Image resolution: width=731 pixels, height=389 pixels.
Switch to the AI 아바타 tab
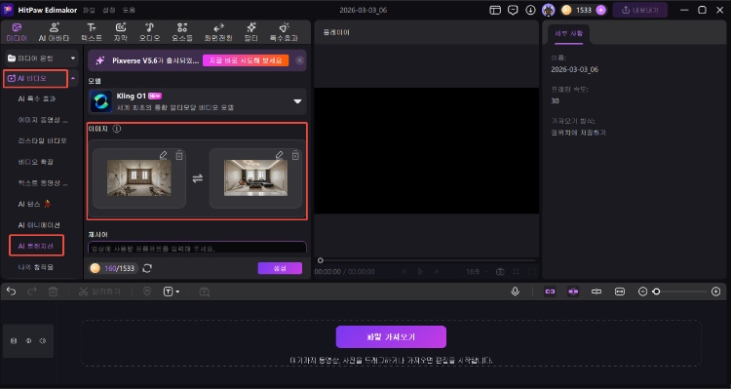click(x=54, y=32)
